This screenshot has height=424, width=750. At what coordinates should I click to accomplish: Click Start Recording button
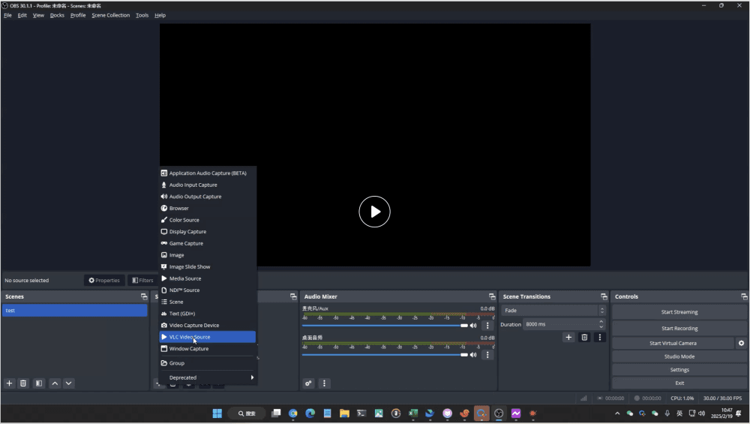[679, 328]
